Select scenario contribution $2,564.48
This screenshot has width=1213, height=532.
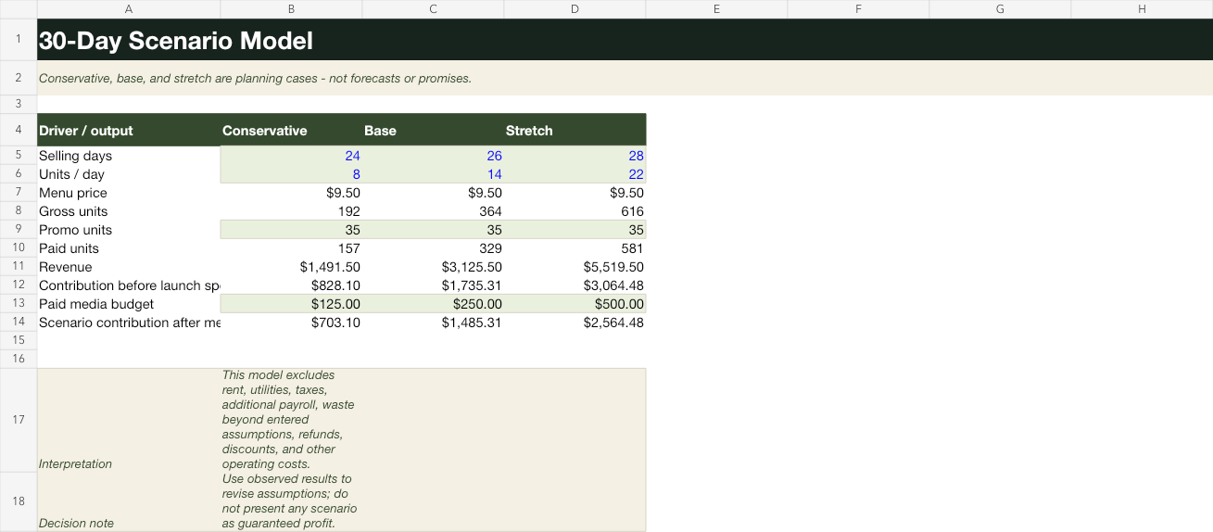click(575, 323)
